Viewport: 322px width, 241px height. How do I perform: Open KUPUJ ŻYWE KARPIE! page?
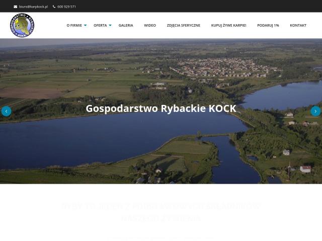(228, 26)
